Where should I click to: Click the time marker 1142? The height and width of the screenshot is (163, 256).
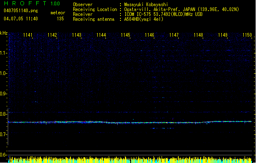(52, 35)
